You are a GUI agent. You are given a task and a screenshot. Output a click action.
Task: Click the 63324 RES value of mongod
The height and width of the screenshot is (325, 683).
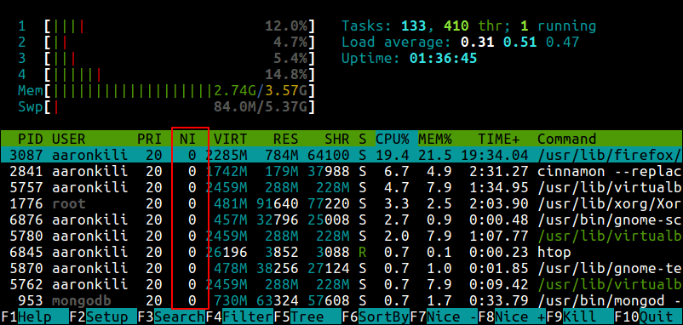pos(277,301)
